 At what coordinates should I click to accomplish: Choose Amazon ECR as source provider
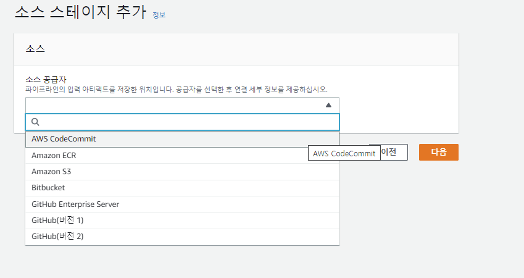point(183,156)
